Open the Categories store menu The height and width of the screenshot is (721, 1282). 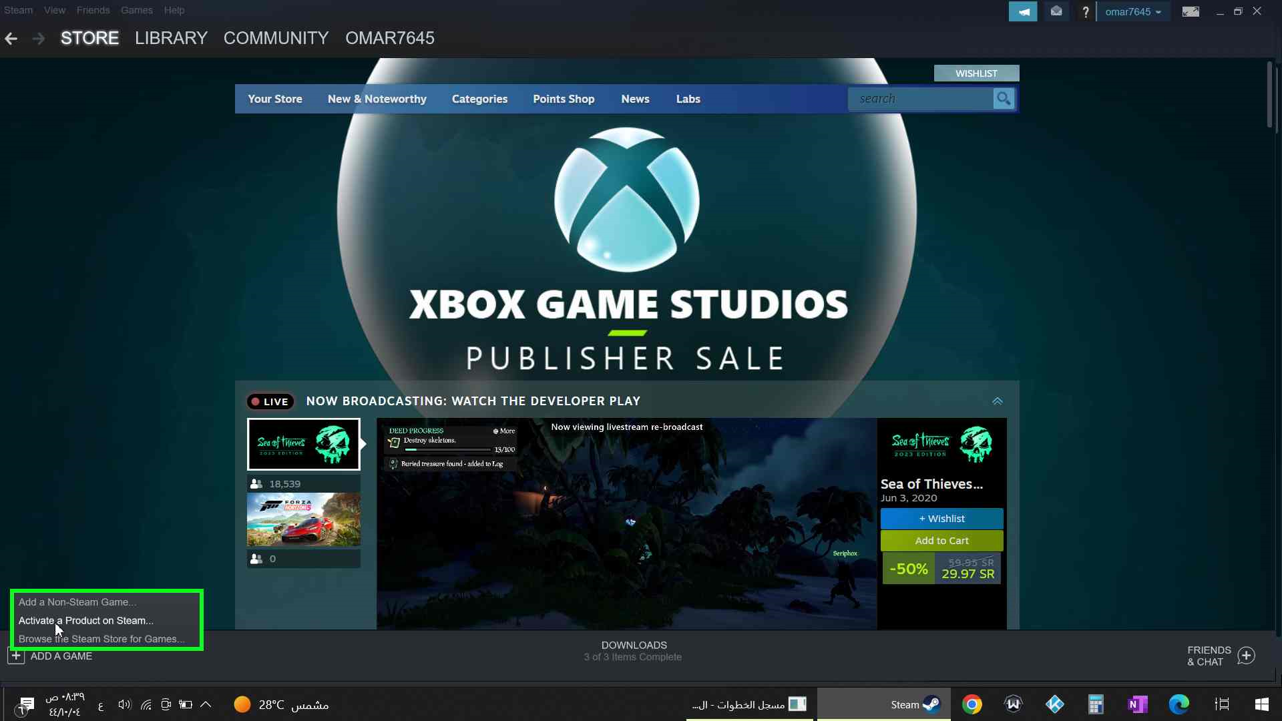[479, 99]
